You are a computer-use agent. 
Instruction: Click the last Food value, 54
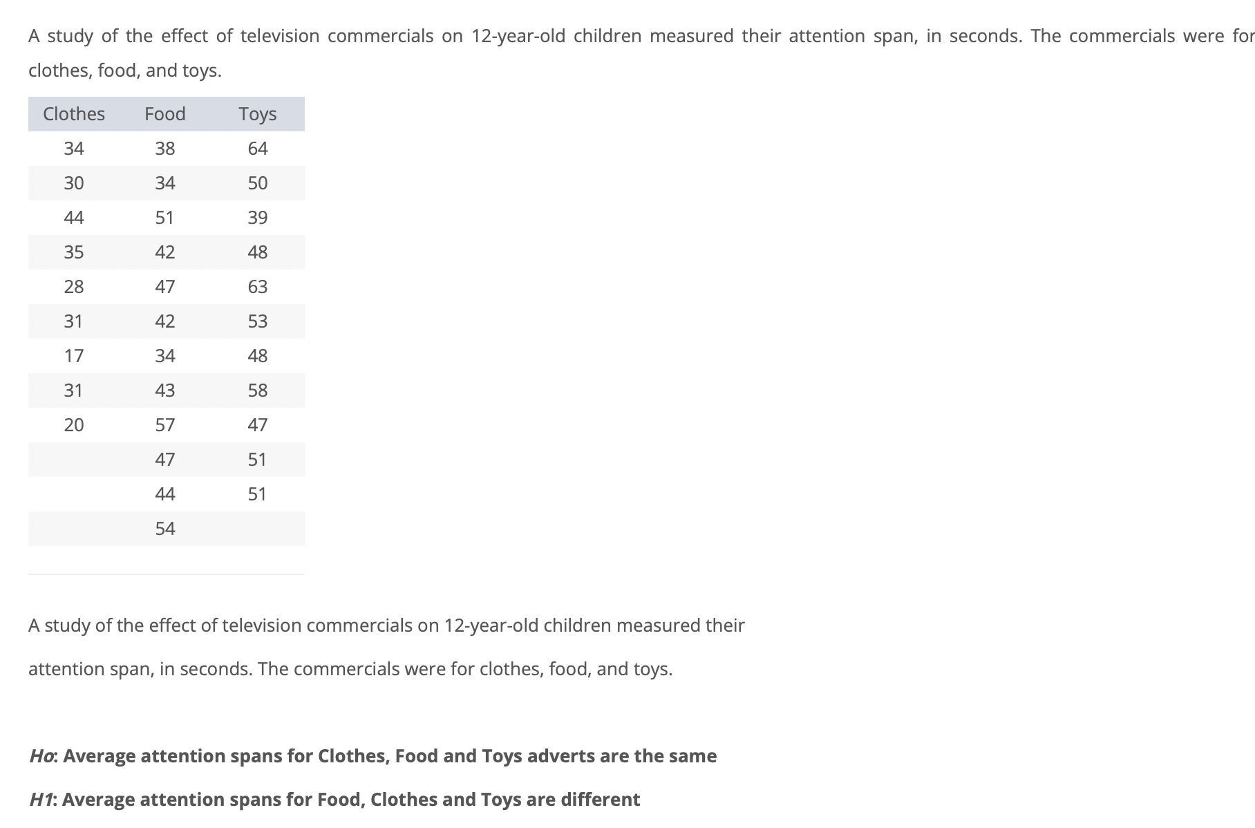165,529
